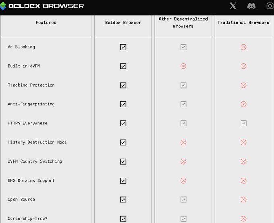
Task: Select the 'HTTPS Everywhere' feature label
Action: [27, 123]
